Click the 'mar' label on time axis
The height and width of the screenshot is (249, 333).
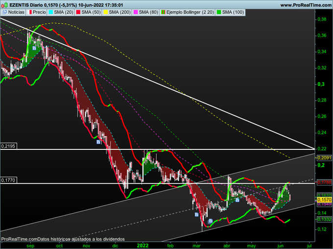click(x=196, y=246)
